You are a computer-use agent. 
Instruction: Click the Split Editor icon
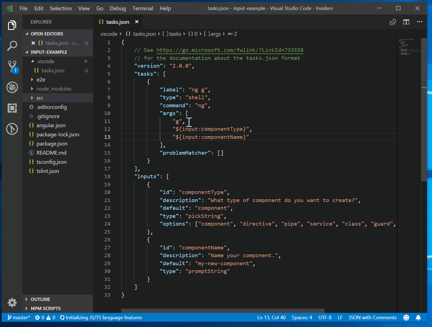406,22
